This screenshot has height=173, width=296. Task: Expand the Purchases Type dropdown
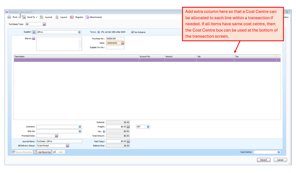(x=44, y=24)
